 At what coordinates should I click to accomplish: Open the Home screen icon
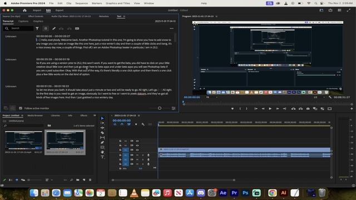pos(24,10)
